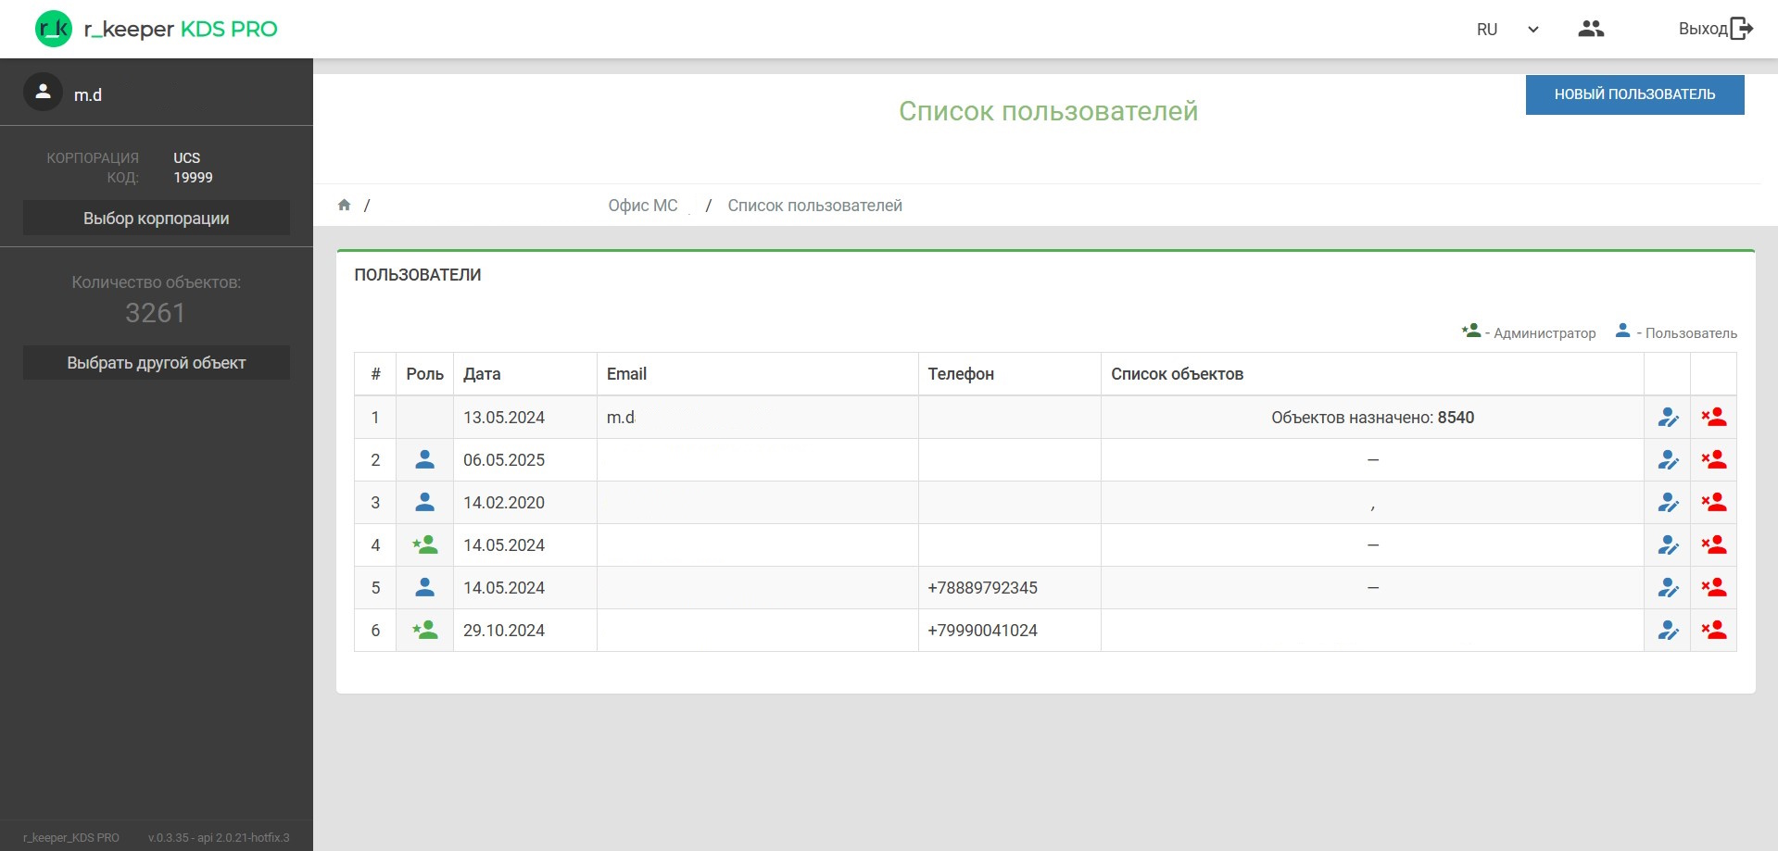Click the r_keeper logo icon
This screenshot has width=1778, height=851.
pos(53,29)
